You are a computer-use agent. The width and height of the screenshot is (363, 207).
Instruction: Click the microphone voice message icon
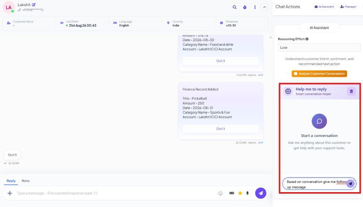[x=247, y=193]
